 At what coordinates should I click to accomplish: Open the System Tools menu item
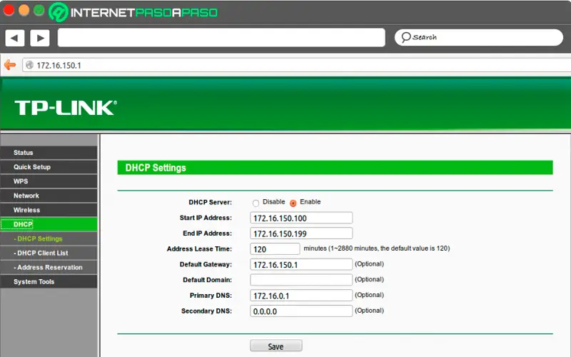pos(49,281)
